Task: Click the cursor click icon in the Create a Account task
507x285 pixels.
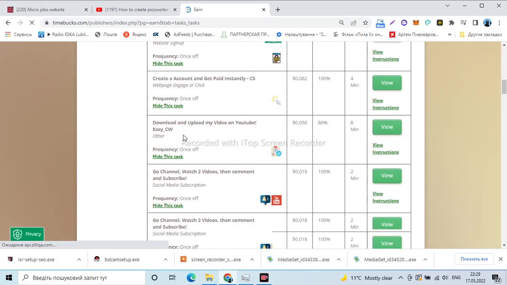Action: [276, 100]
